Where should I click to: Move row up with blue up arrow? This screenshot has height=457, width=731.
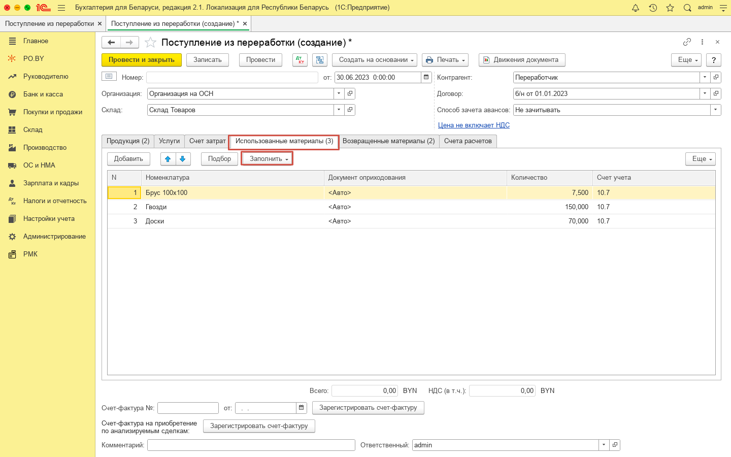[x=168, y=159]
